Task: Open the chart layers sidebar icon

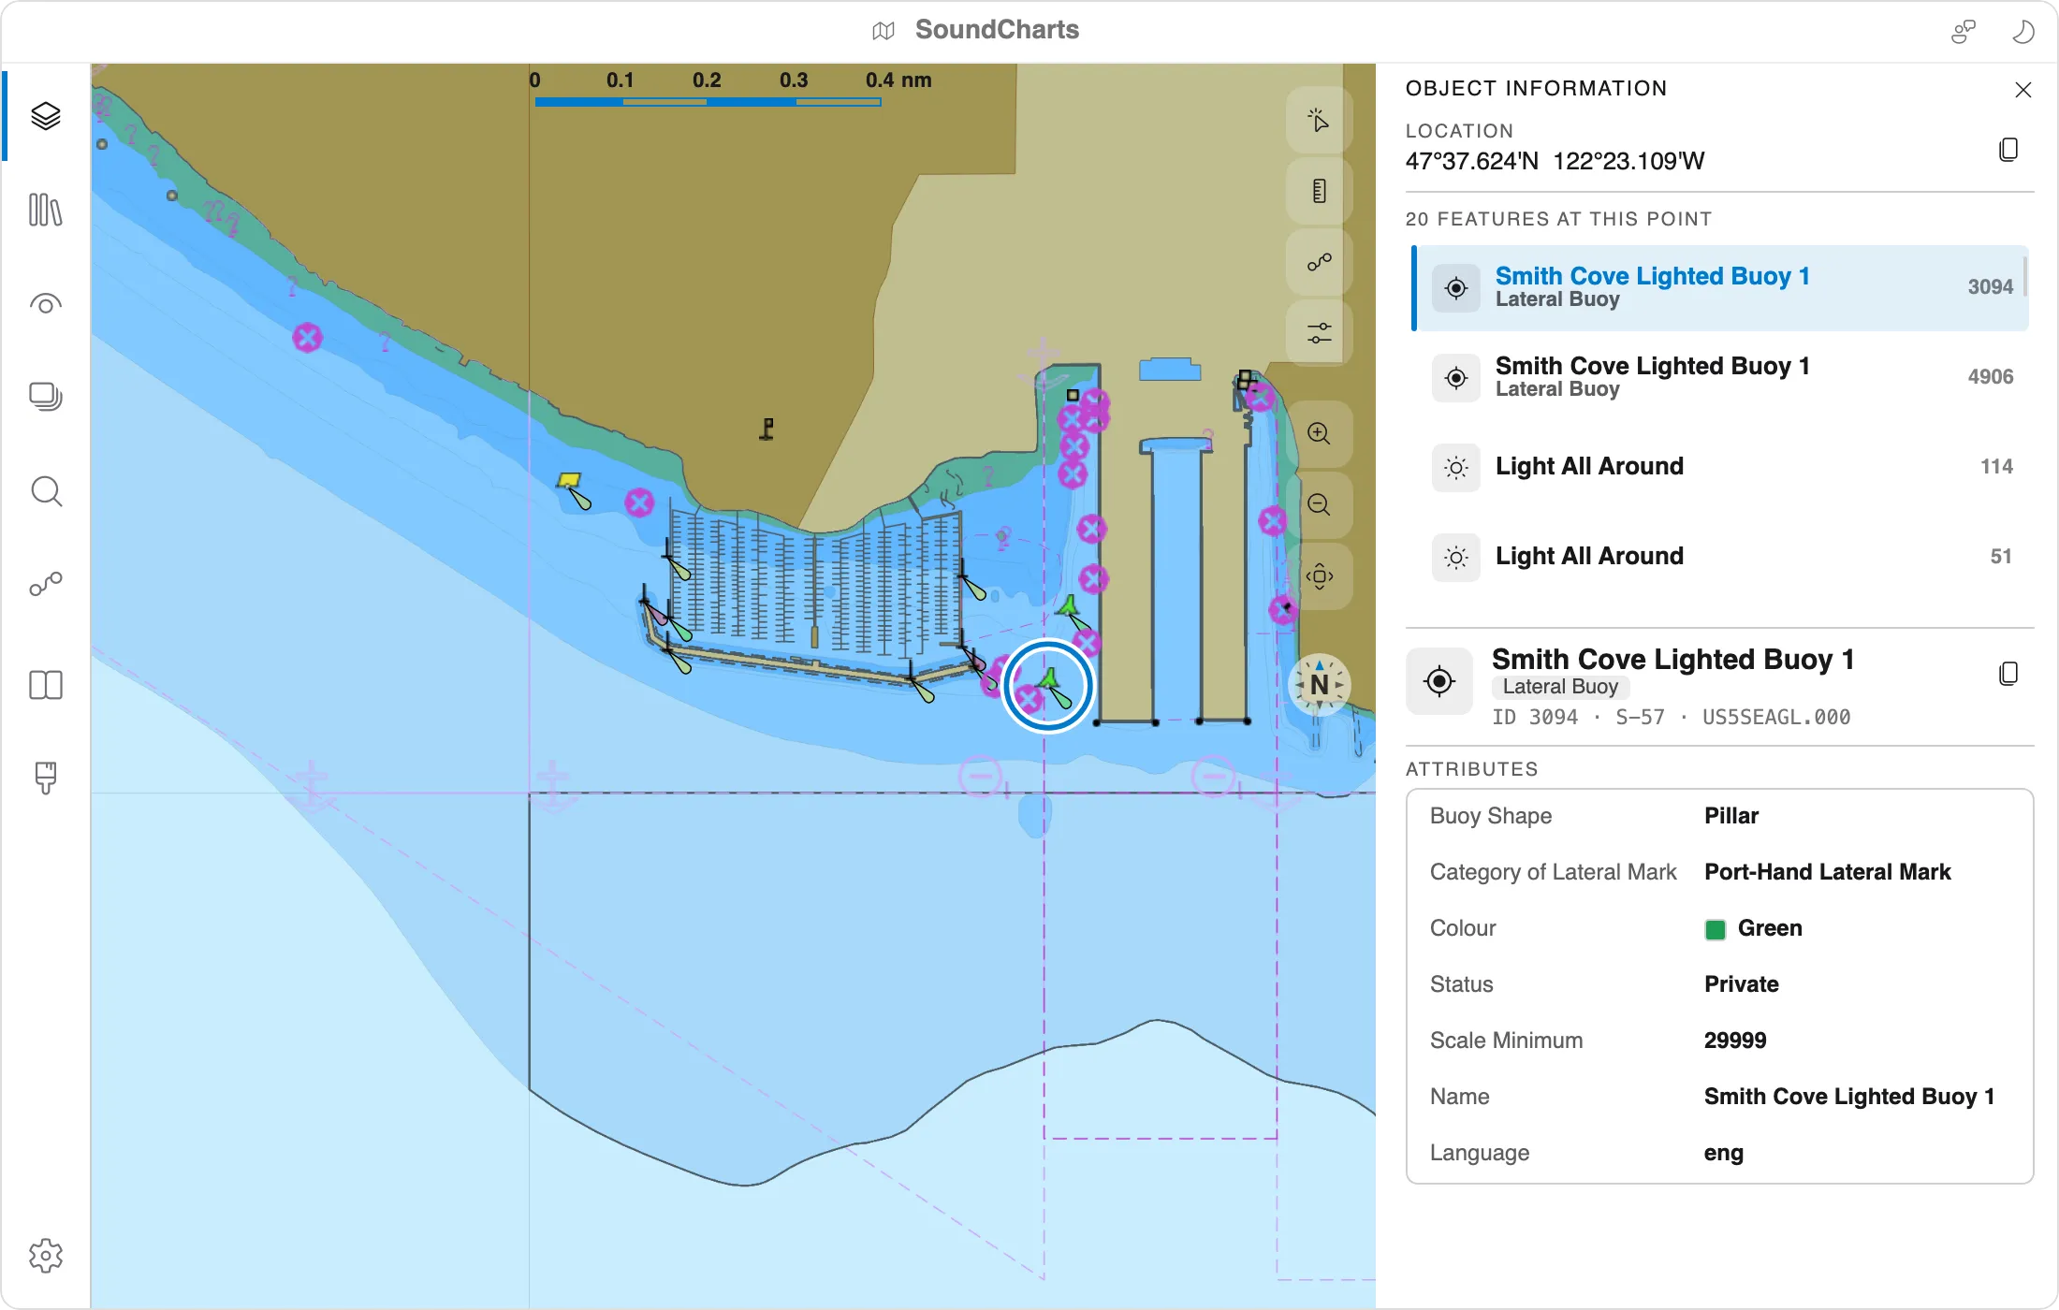Action: pos(46,116)
